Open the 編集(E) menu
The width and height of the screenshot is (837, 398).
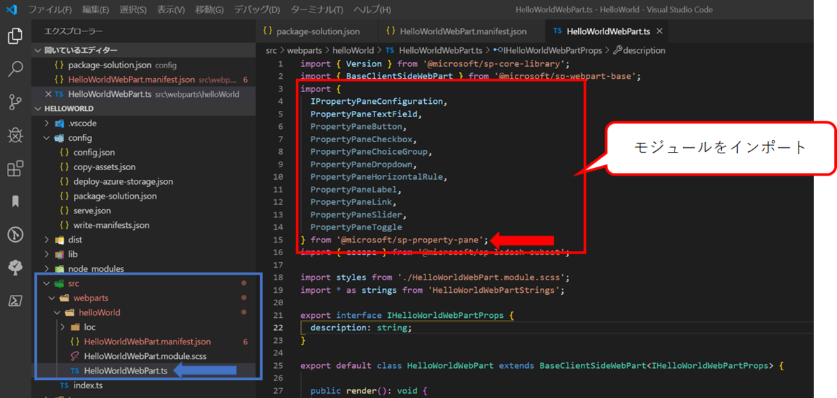click(96, 10)
